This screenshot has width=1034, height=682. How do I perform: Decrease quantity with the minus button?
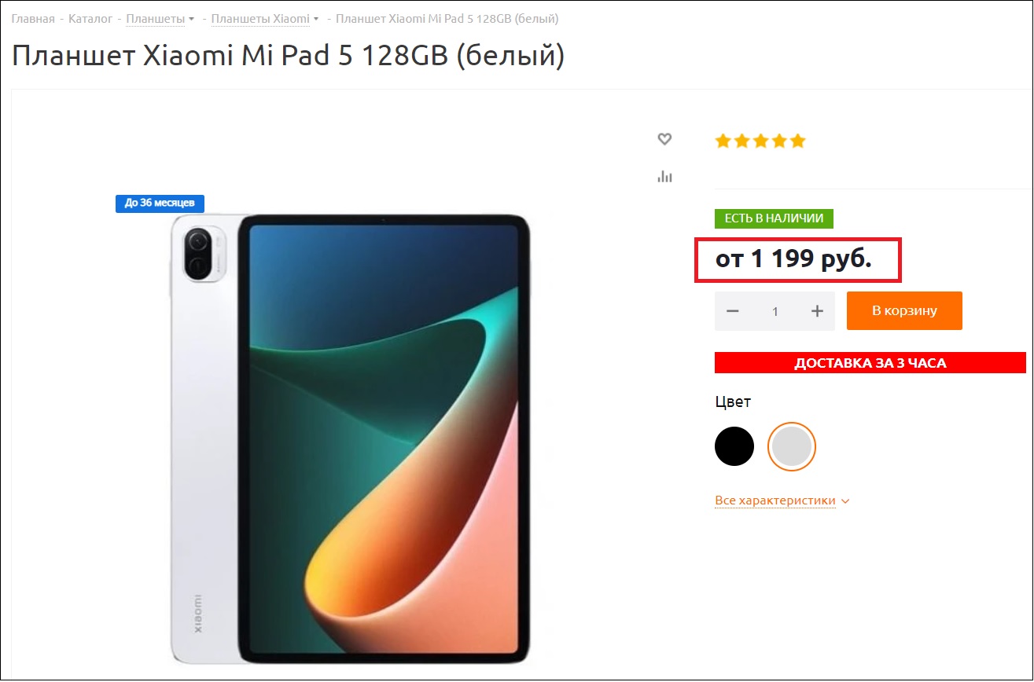click(733, 311)
